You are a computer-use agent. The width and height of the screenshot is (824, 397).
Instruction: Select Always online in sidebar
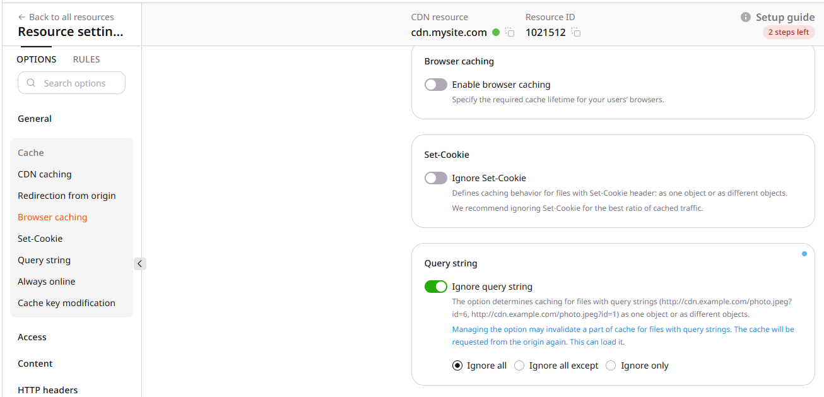pos(47,281)
